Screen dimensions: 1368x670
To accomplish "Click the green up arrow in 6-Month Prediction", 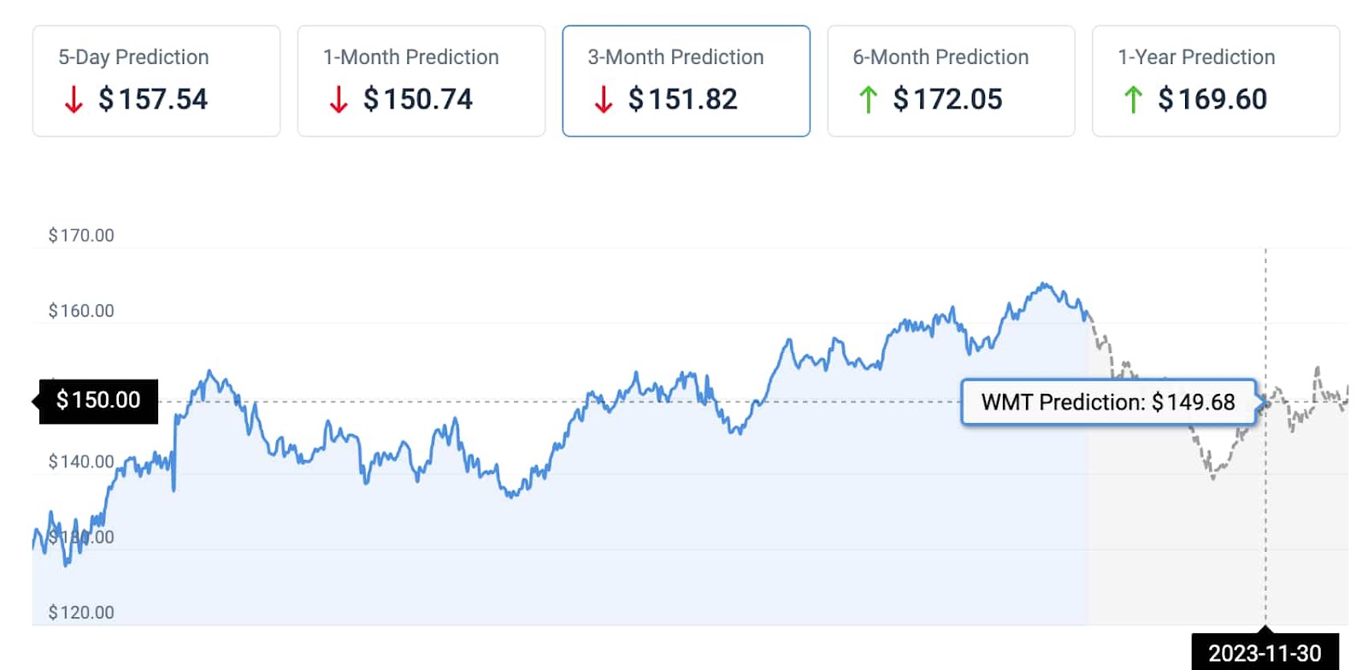I will [x=868, y=99].
